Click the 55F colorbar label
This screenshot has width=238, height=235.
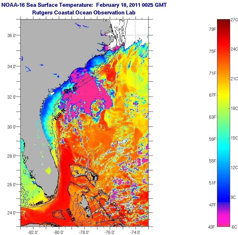tap(212, 161)
